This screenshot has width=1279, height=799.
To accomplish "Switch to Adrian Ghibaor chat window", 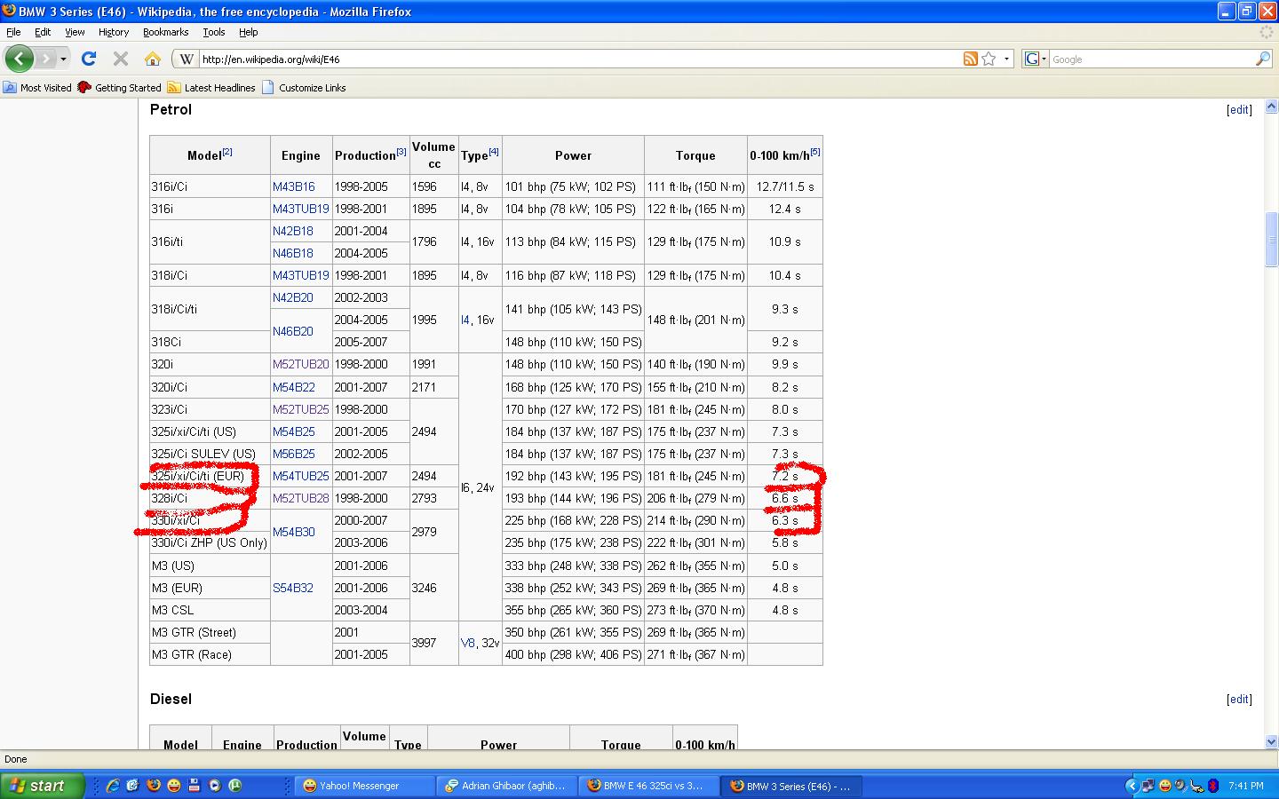I will pos(507,786).
